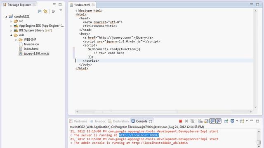The image size is (264, 148).
Task: Collapse All in Package Explorer toolbar
Action: pyautogui.click(x=40, y=12)
